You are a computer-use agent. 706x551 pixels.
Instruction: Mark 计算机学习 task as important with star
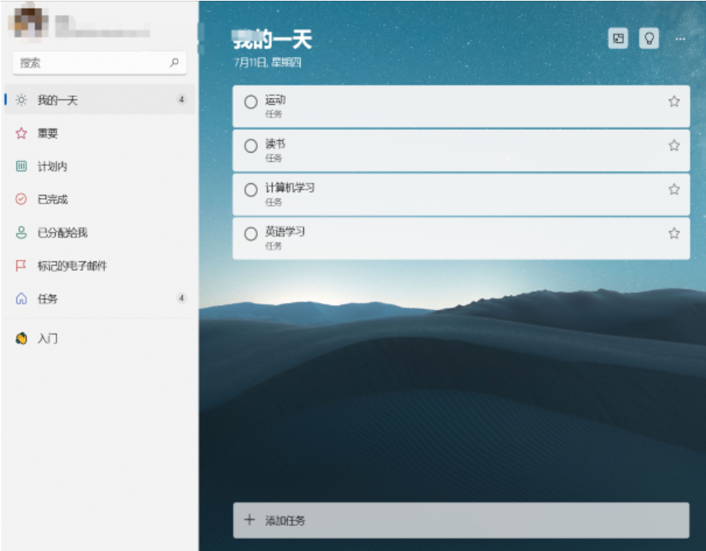(x=673, y=189)
